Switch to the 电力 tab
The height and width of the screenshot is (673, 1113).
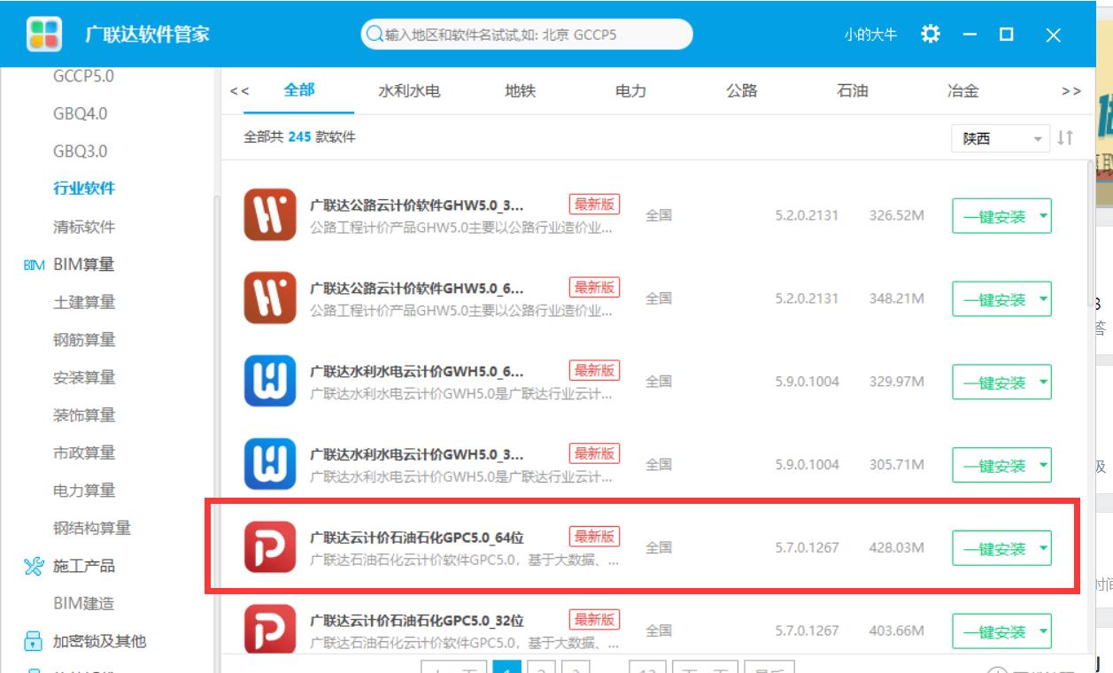point(630,91)
